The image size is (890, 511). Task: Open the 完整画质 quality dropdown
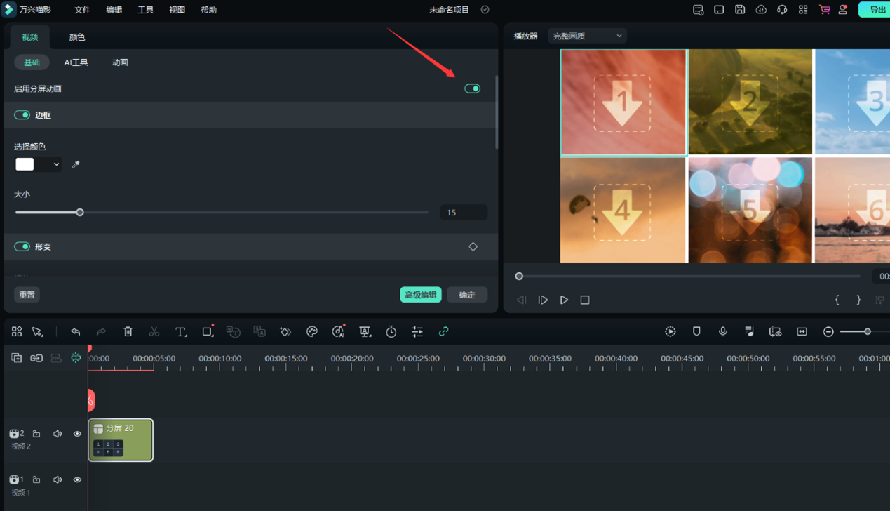587,36
